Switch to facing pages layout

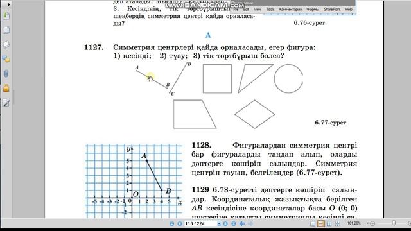329,224
